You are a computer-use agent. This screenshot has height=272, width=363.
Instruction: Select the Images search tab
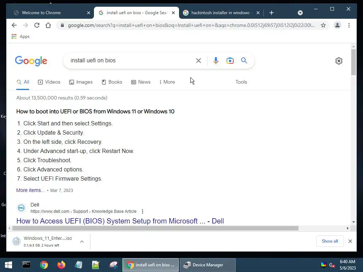(81, 82)
